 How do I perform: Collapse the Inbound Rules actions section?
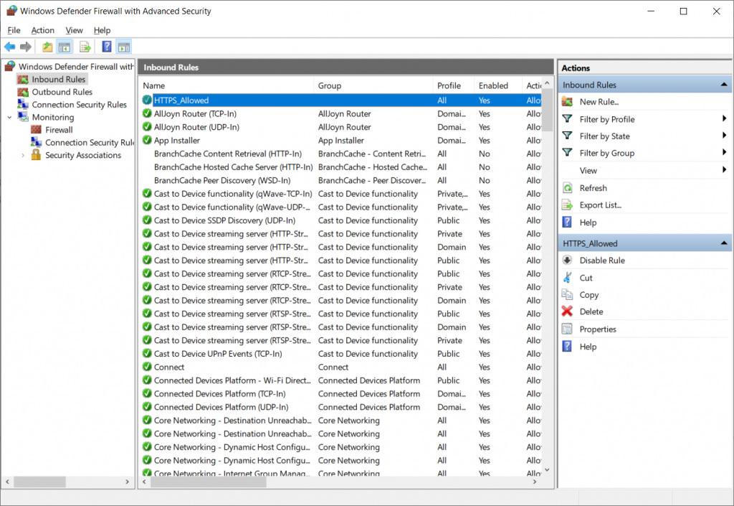724,85
